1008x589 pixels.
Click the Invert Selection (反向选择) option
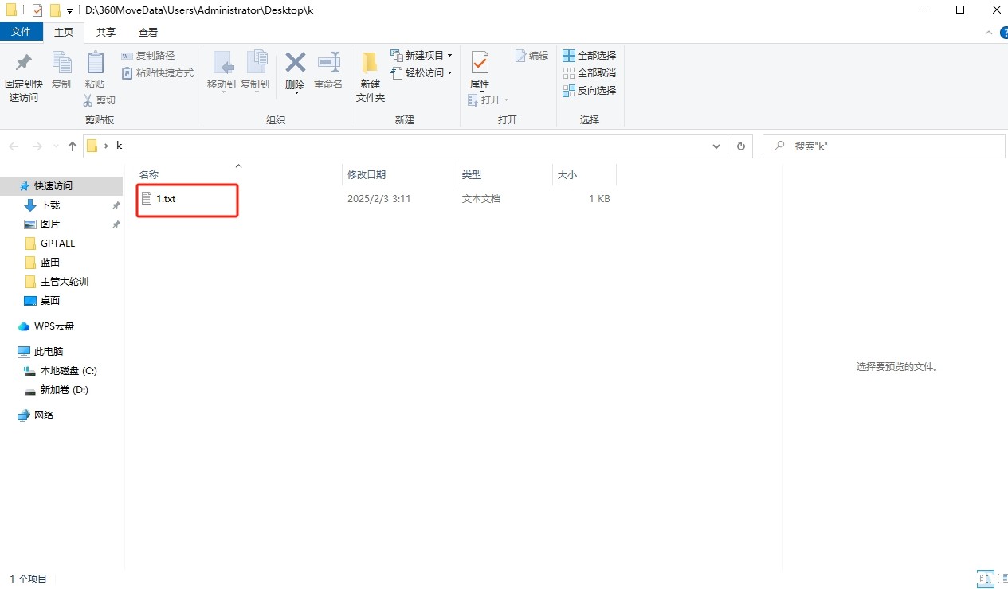point(590,91)
